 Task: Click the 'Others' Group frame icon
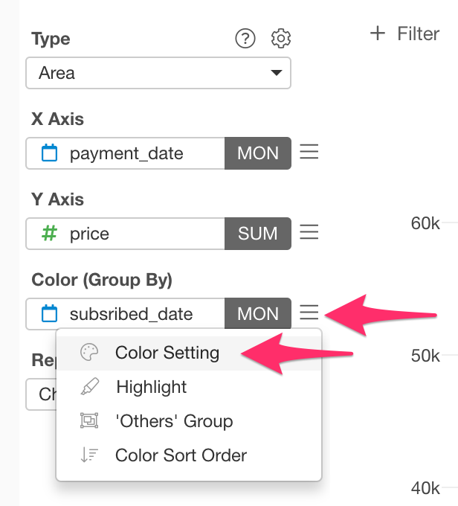tap(89, 420)
